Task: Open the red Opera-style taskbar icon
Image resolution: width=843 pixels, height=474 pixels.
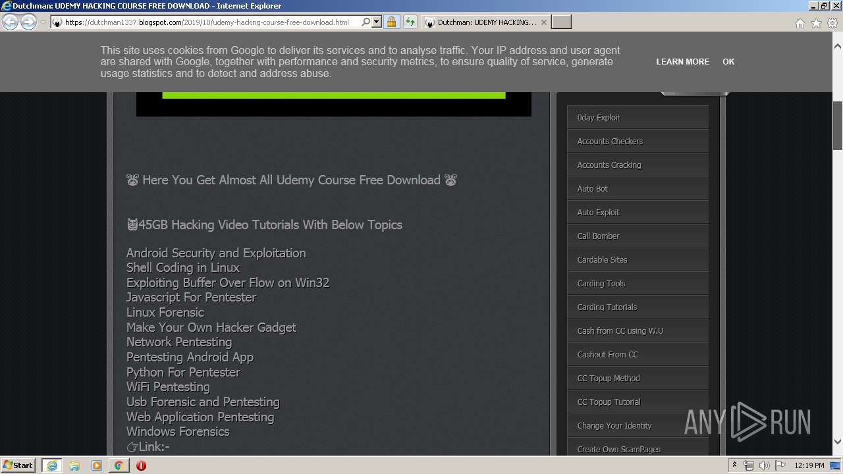Action: [141, 465]
